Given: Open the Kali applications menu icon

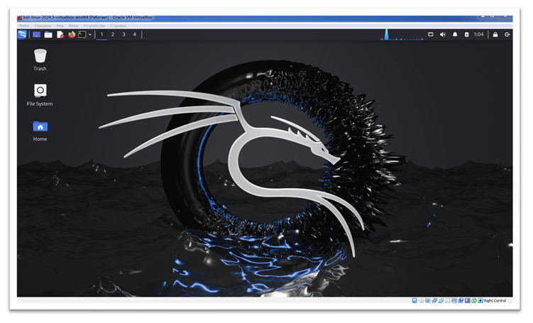Looking at the screenshot, I should 22,34.
